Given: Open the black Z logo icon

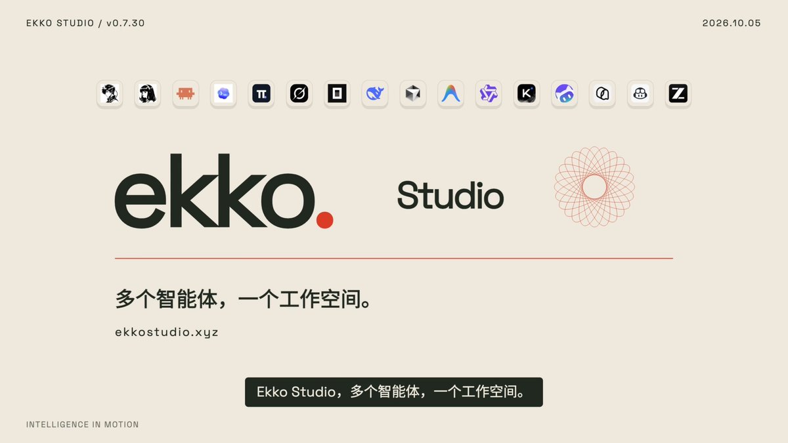Looking at the screenshot, I should pos(678,94).
